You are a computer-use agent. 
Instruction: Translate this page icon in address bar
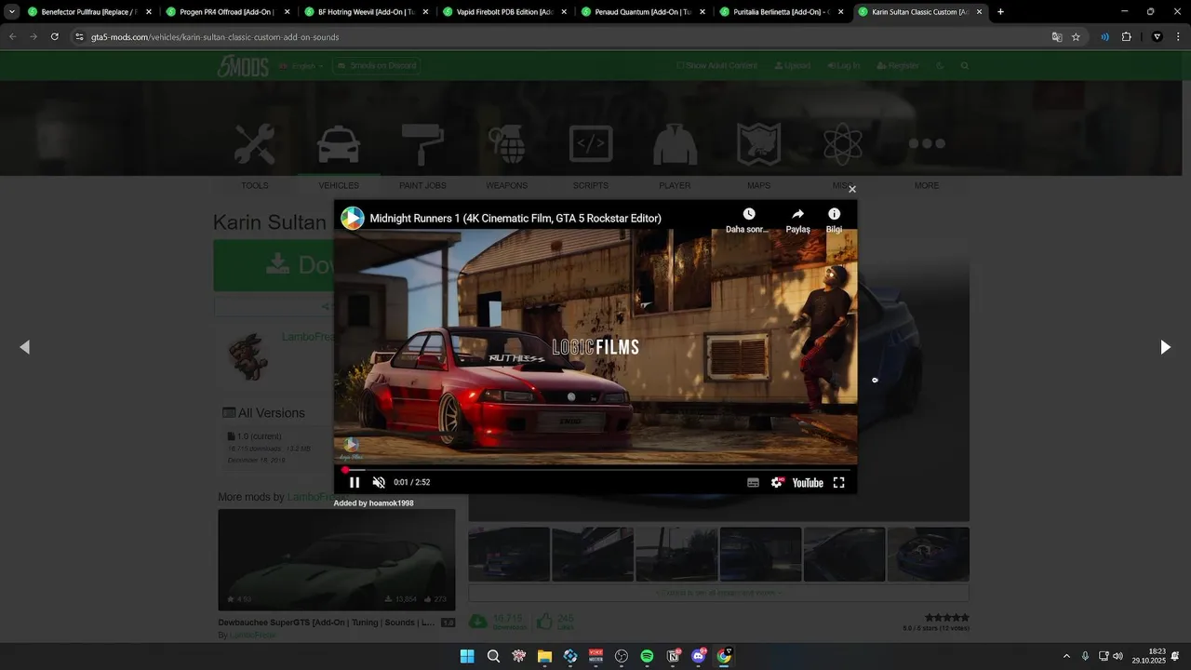1057,37
